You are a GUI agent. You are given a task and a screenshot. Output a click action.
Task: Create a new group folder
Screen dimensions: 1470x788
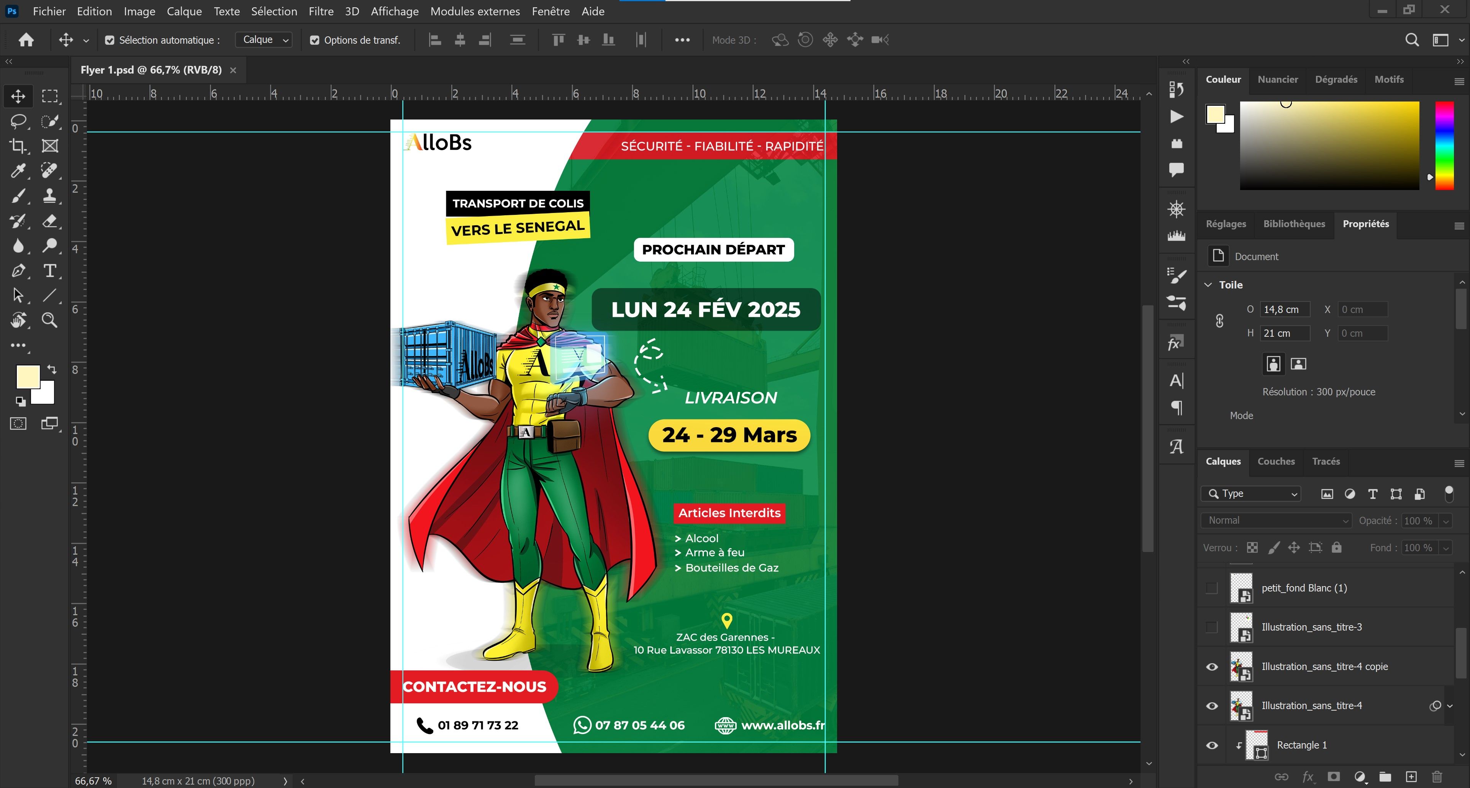tap(1385, 777)
